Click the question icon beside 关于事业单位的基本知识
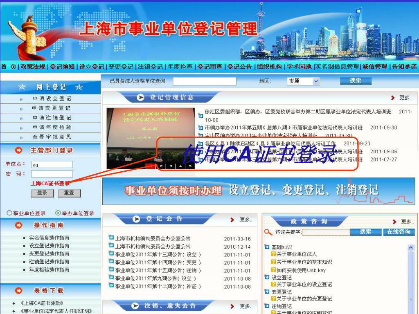The height and width of the screenshot is (314, 419). [273, 262]
